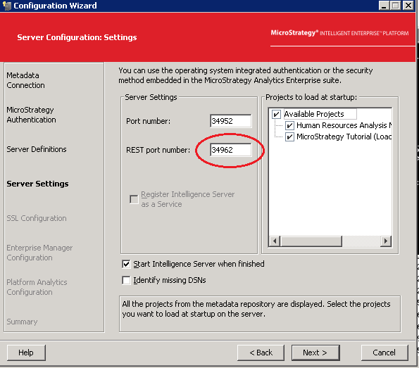419x368 pixels.
Task: Open the SSL Configuration step
Action: 37,218
